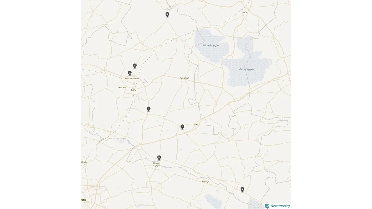
Task: Click the Östra Ringsjön lake label
Action: 246,69
